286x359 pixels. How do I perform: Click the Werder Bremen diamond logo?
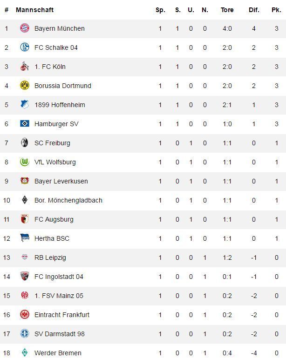coord(25,353)
